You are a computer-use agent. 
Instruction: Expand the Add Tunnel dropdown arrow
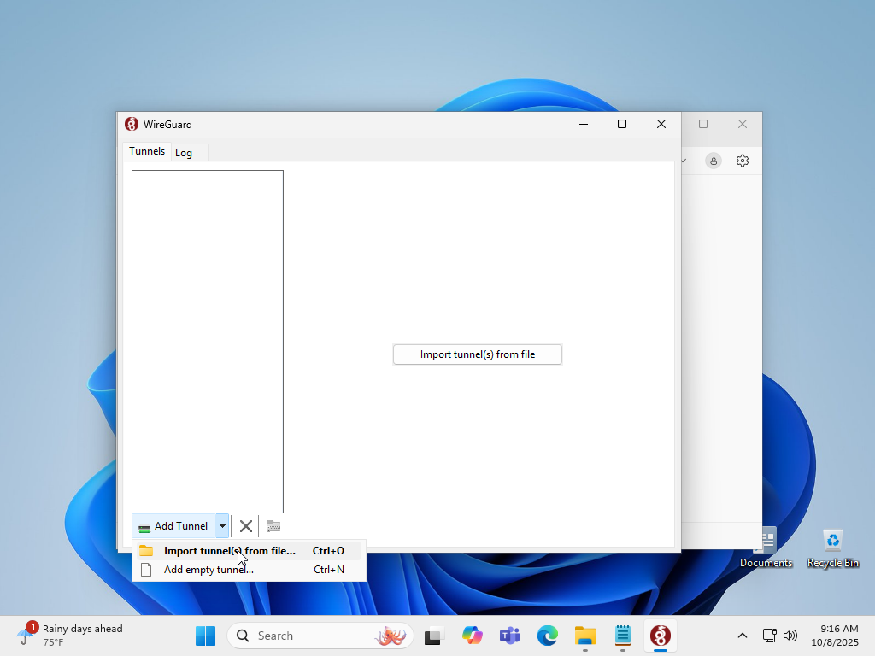coord(222,526)
